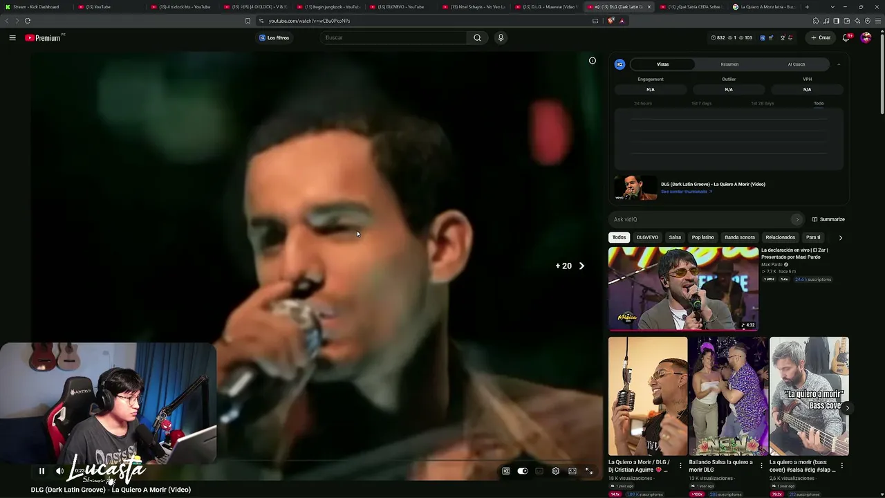
Task: Click the Los filtros button
Action: point(274,38)
